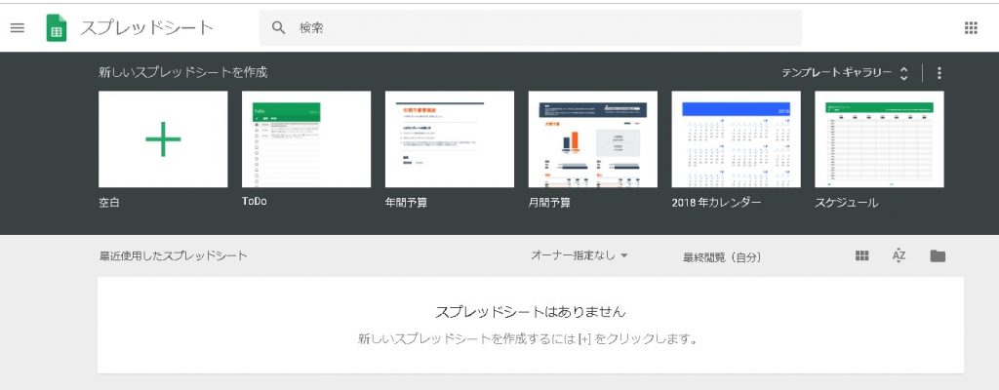Open the AZ sort options

(x=899, y=255)
